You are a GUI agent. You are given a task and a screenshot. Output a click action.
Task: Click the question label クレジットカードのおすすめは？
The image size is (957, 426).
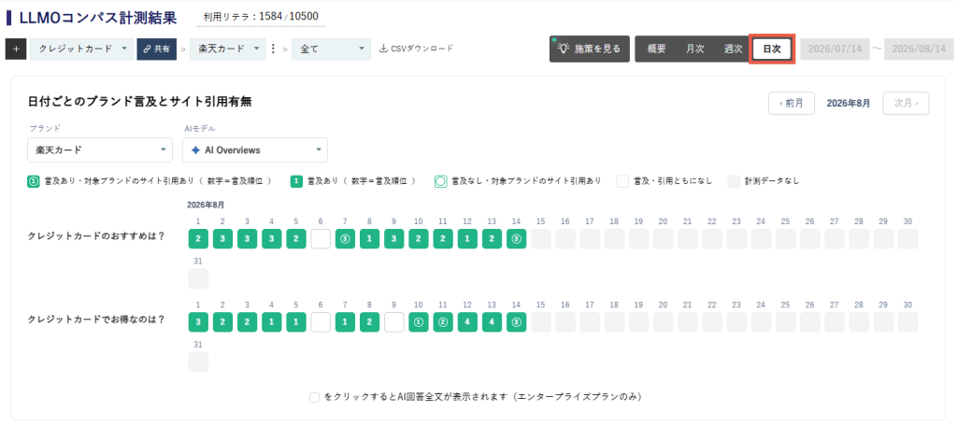(x=96, y=236)
